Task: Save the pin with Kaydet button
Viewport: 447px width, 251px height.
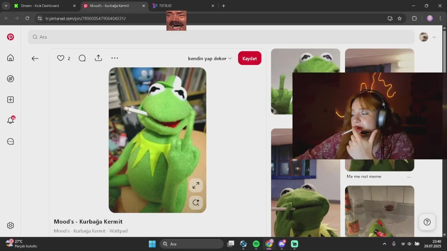Action: click(x=250, y=58)
